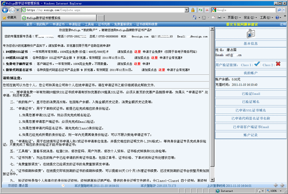Click the gray left arrow in page footer

[276, 185]
